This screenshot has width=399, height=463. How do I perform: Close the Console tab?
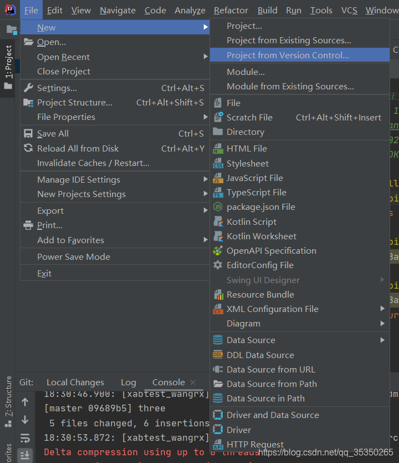click(x=193, y=383)
